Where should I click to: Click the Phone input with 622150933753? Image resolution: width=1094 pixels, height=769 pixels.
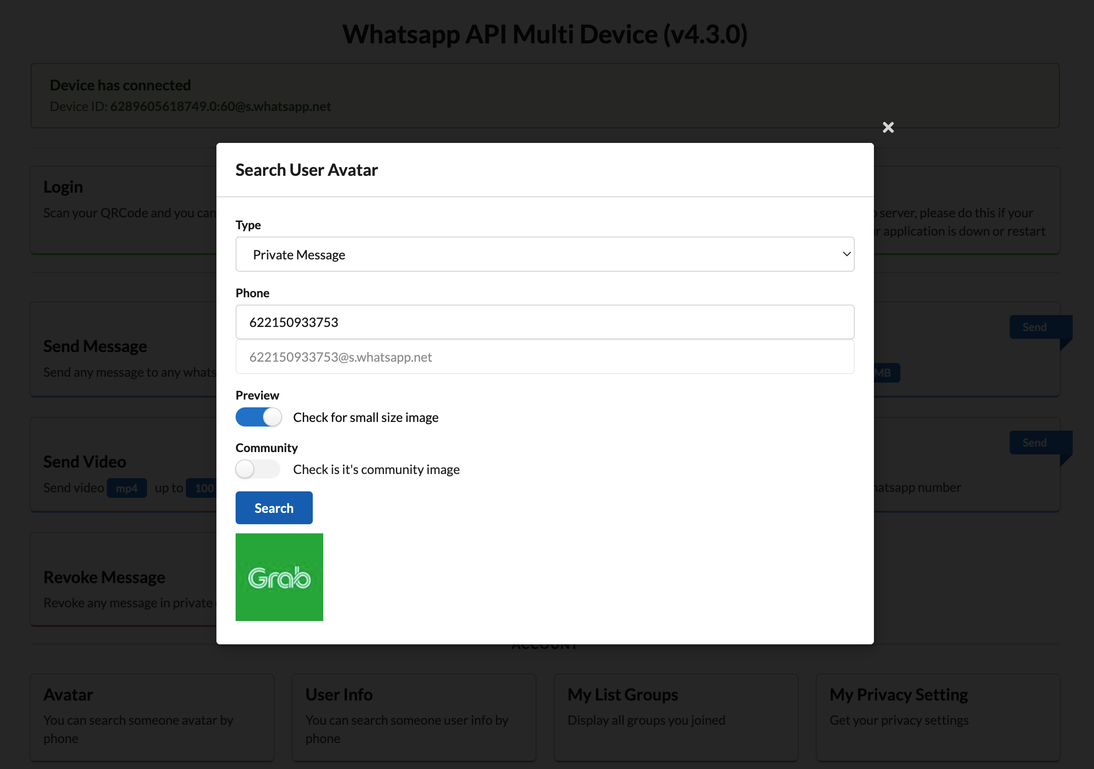pos(545,322)
